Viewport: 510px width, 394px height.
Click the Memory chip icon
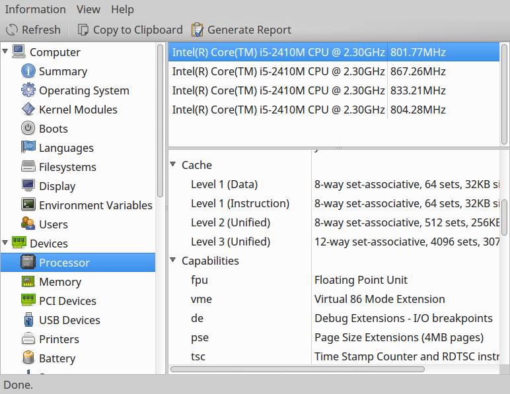click(28, 281)
